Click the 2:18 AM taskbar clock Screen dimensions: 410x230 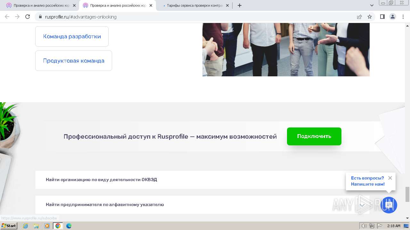394,226
